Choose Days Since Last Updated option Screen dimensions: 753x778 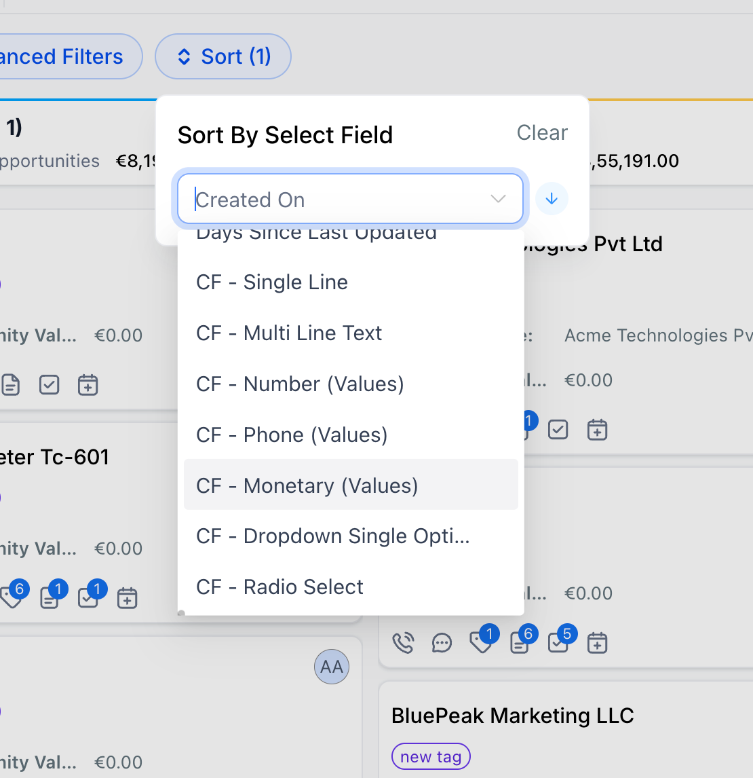point(316,234)
